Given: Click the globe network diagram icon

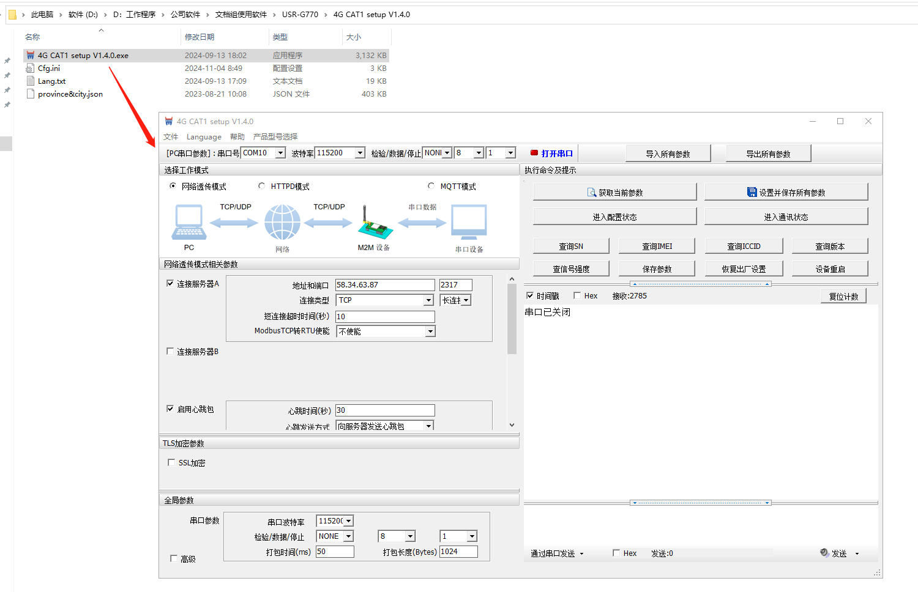Looking at the screenshot, I should [282, 223].
